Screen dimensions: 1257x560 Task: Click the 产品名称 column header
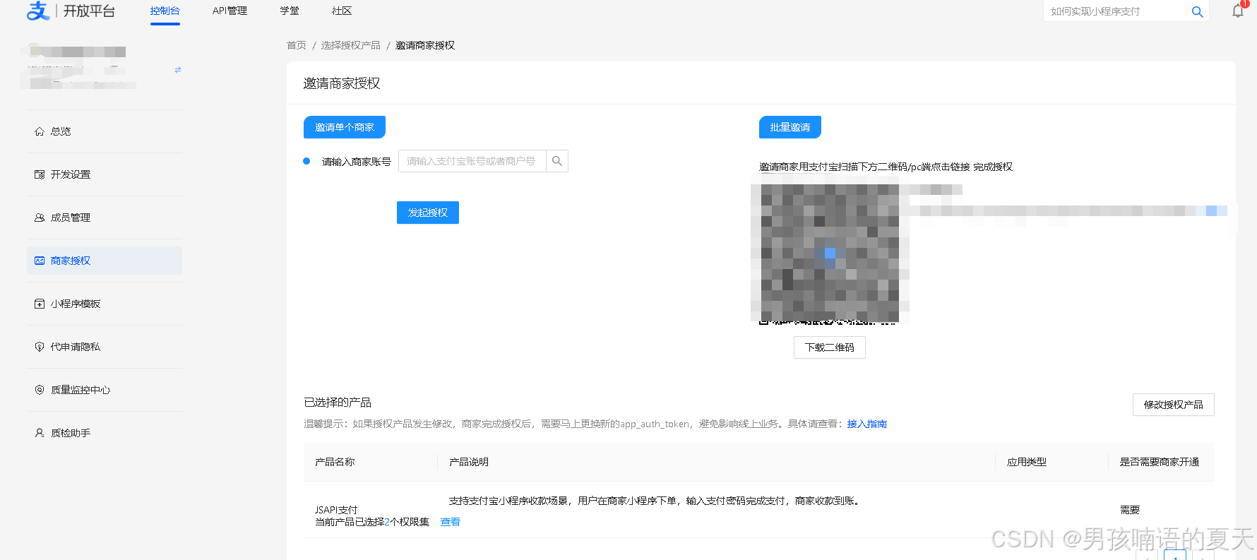[335, 462]
